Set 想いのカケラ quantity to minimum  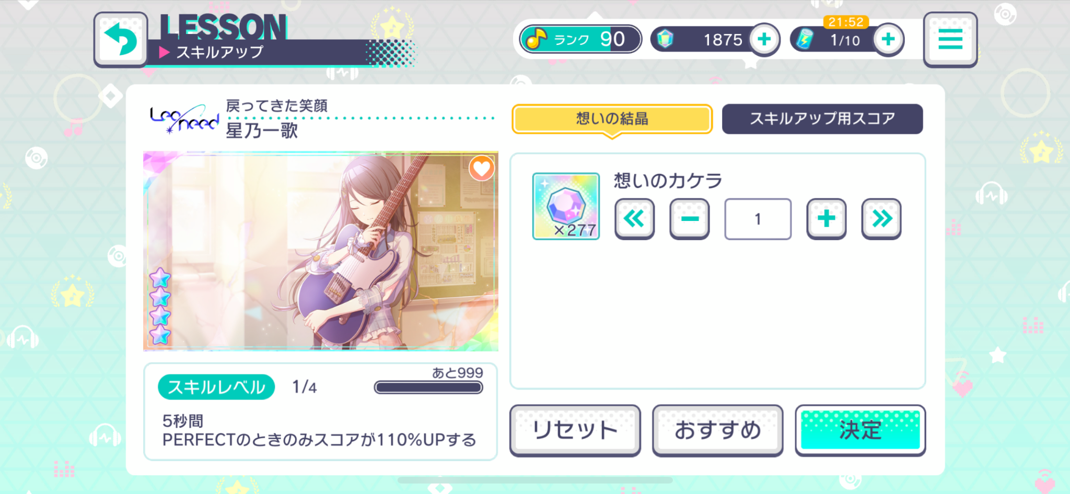click(x=634, y=219)
